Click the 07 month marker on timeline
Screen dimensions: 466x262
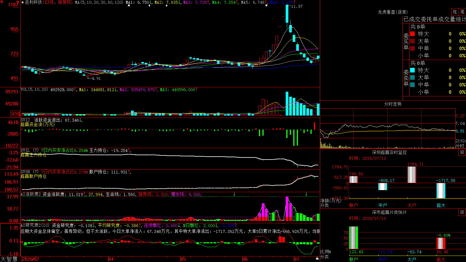[297, 259]
